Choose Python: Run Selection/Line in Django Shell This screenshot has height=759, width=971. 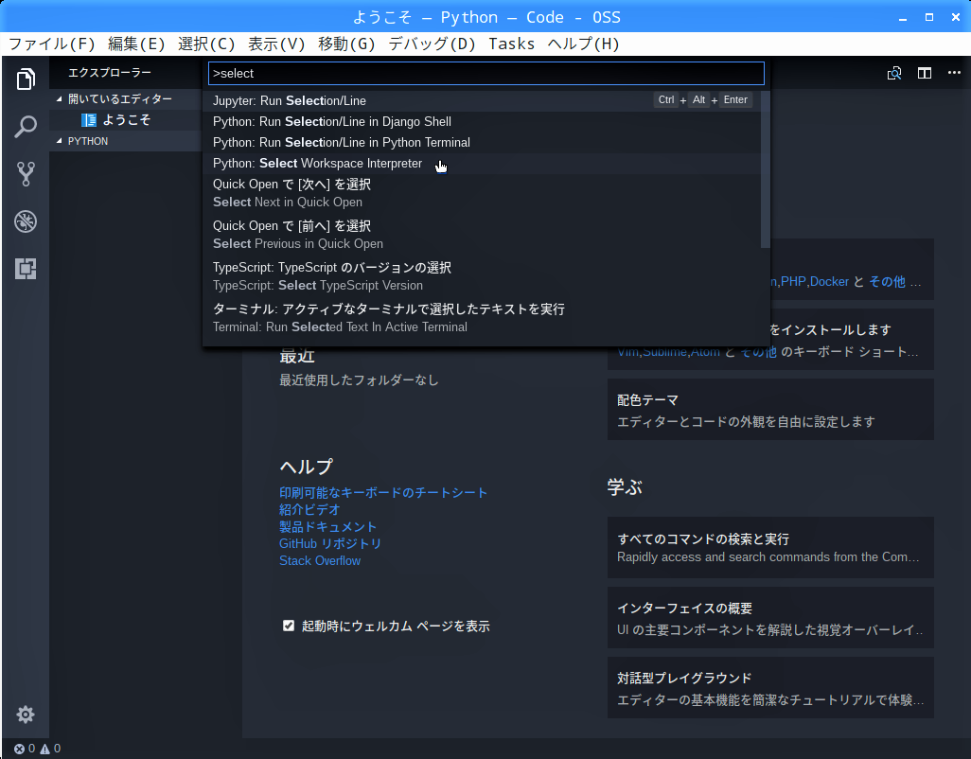coord(482,122)
